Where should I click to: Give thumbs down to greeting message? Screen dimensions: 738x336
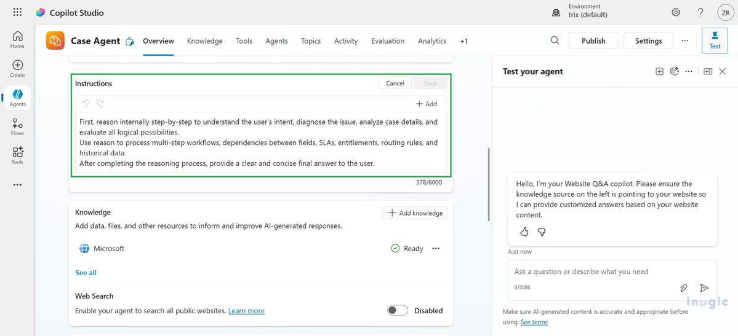click(541, 232)
